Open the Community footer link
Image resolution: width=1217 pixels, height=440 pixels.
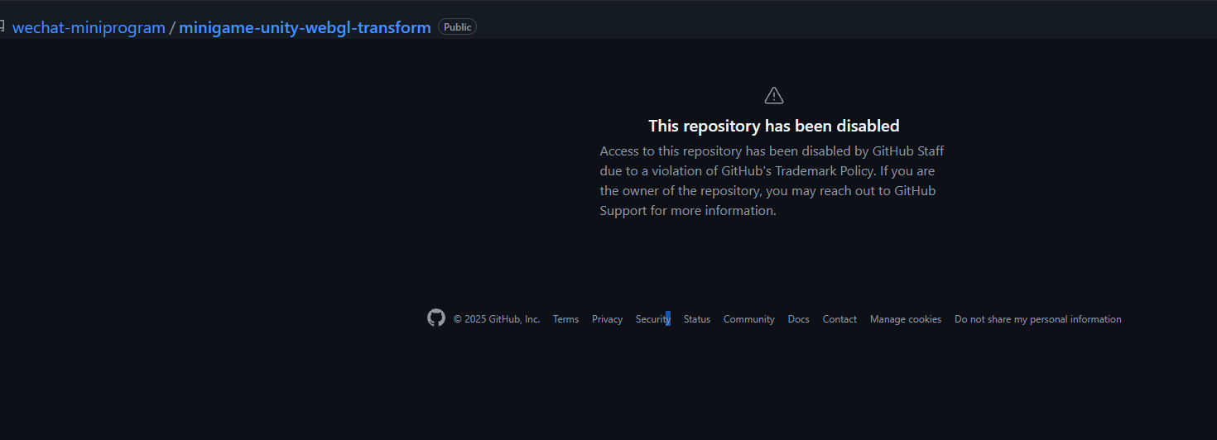tap(749, 319)
